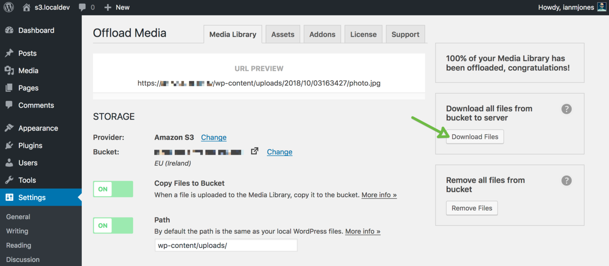Open the Assets tab

(x=283, y=34)
